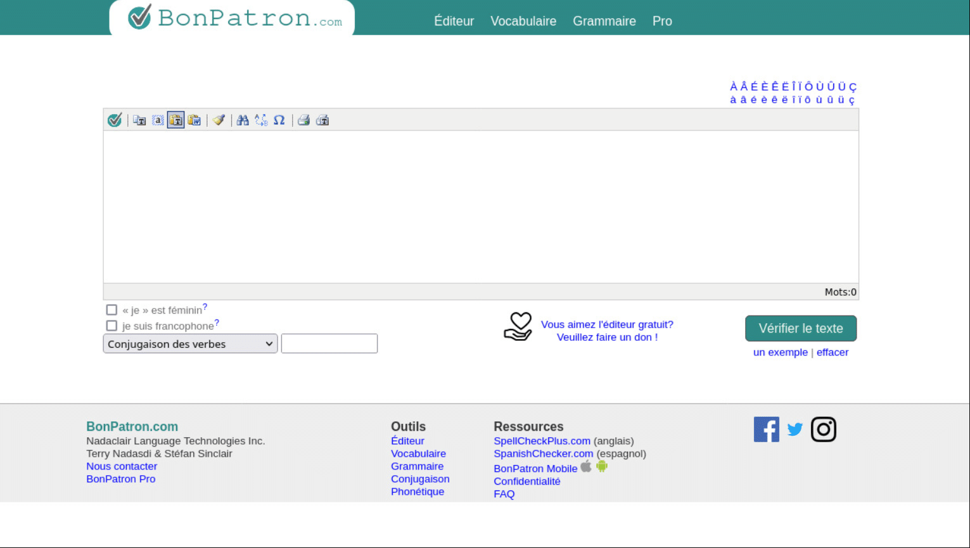970x548 pixels.
Task: Open the Conjugaison des verbes dropdown
Action: click(x=190, y=344)
